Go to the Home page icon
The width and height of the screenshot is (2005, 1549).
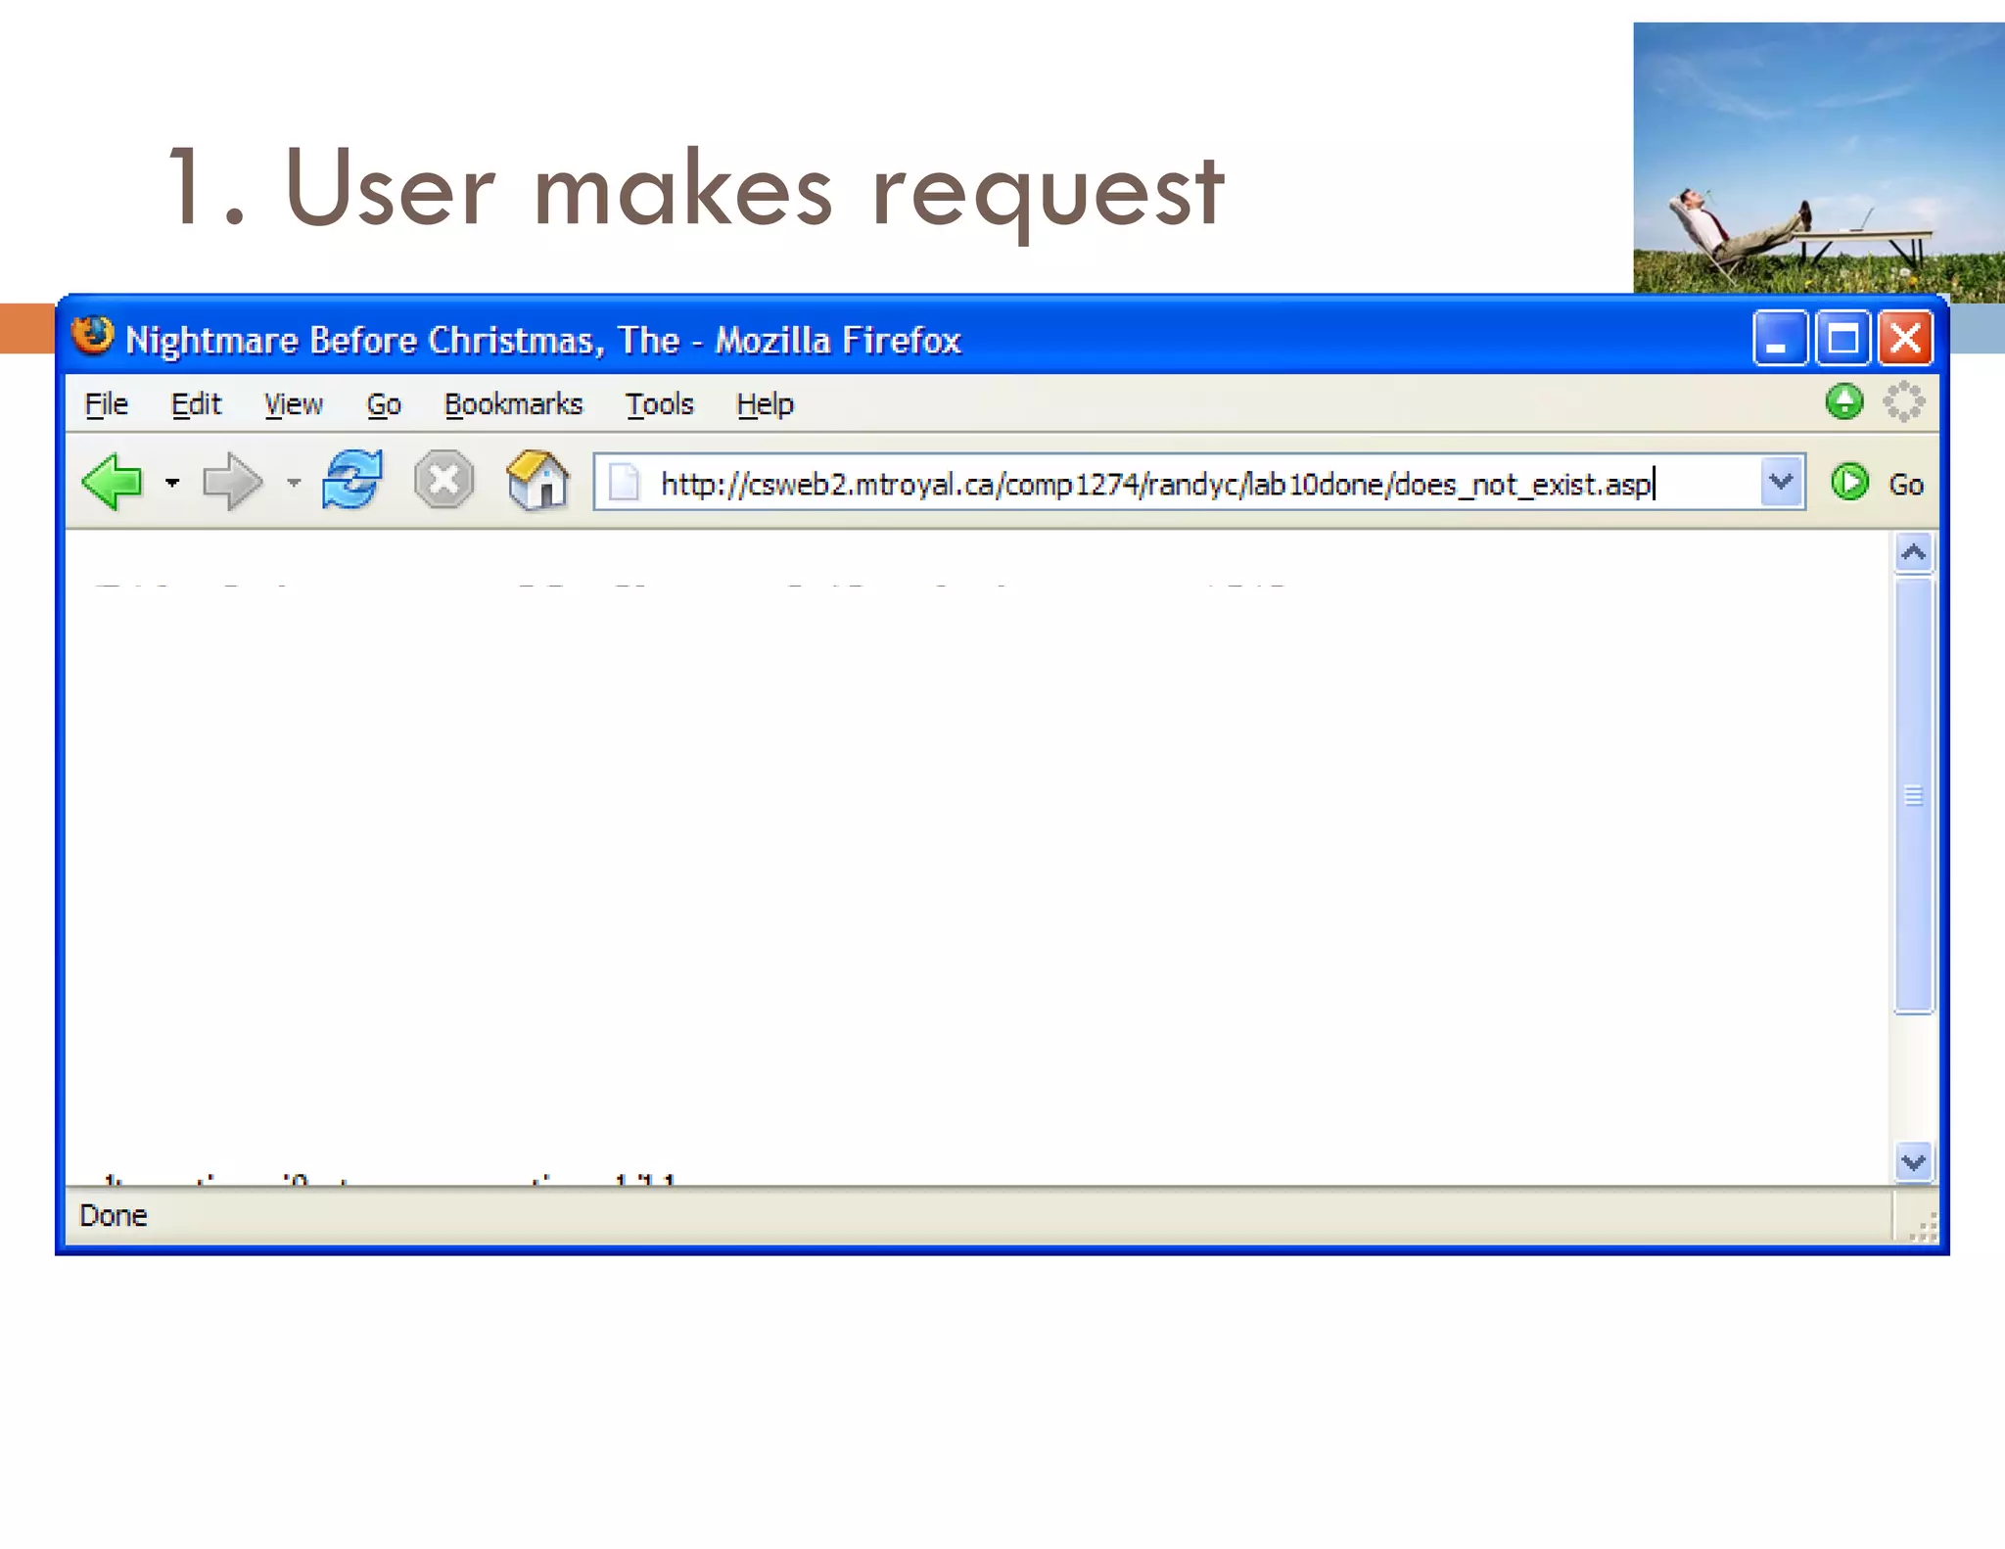point(537,480)
